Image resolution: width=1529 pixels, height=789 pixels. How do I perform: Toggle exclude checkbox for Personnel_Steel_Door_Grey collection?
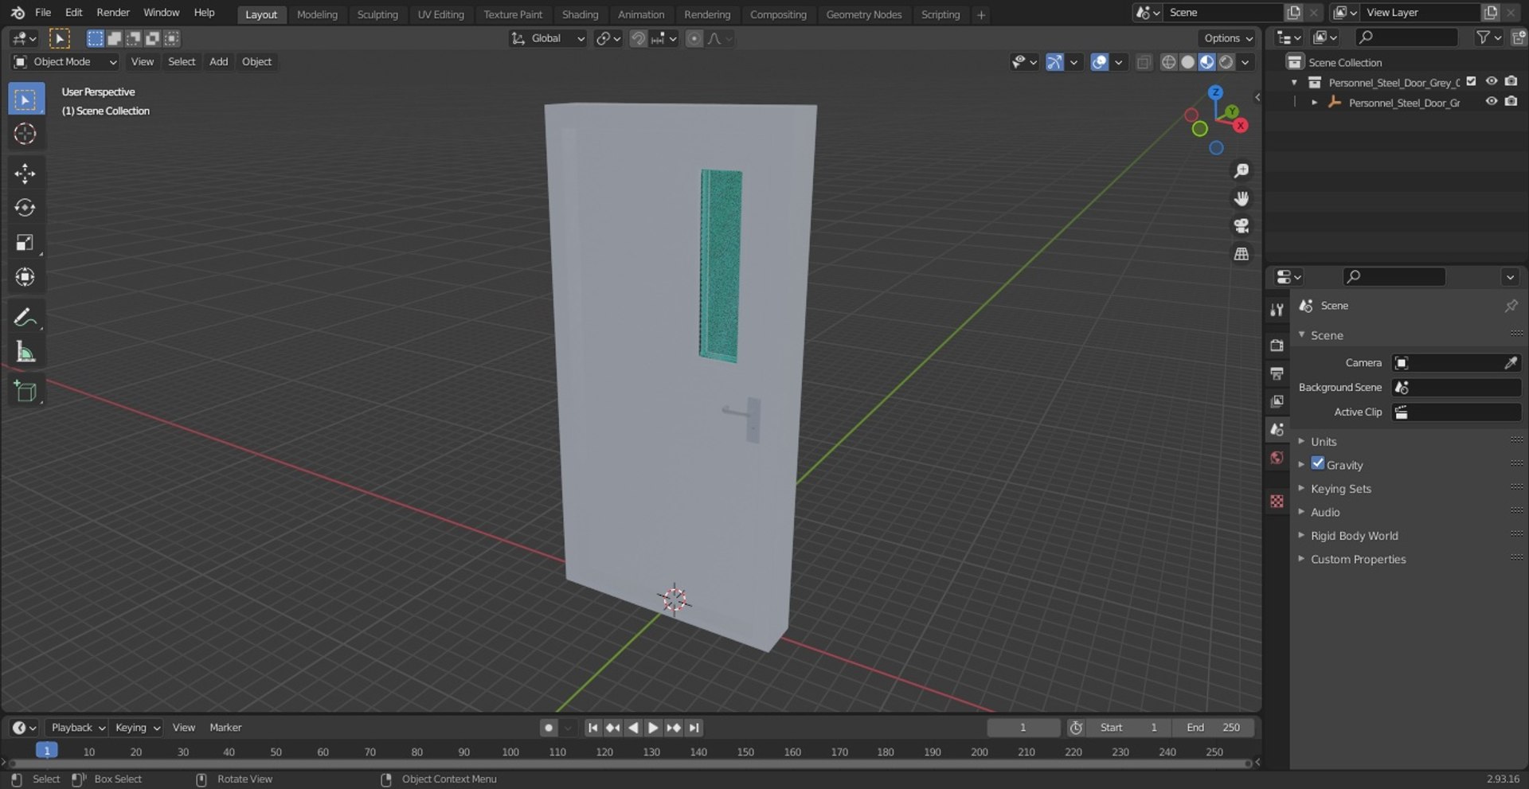(1471, 81)
